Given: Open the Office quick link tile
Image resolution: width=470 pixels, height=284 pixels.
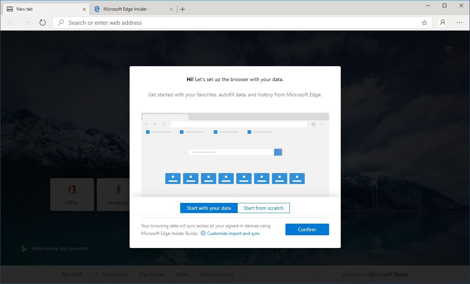Looking at the screenshot, I should click(x=72, y=194).
